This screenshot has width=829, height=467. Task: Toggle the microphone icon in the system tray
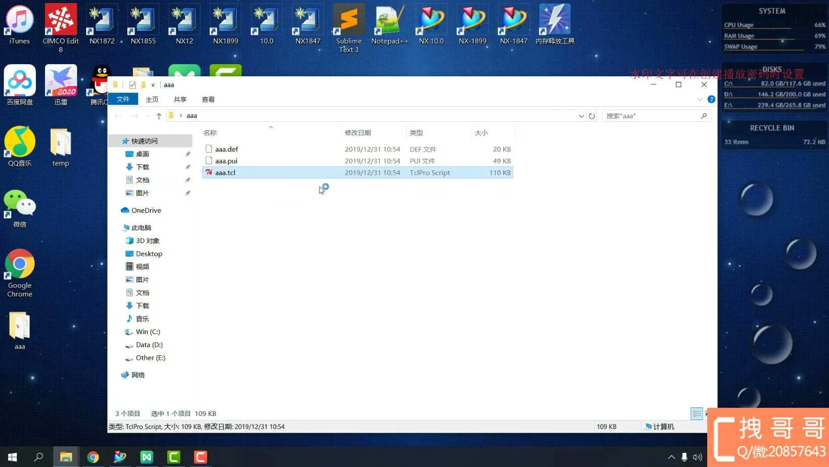(x=684, y=457)
